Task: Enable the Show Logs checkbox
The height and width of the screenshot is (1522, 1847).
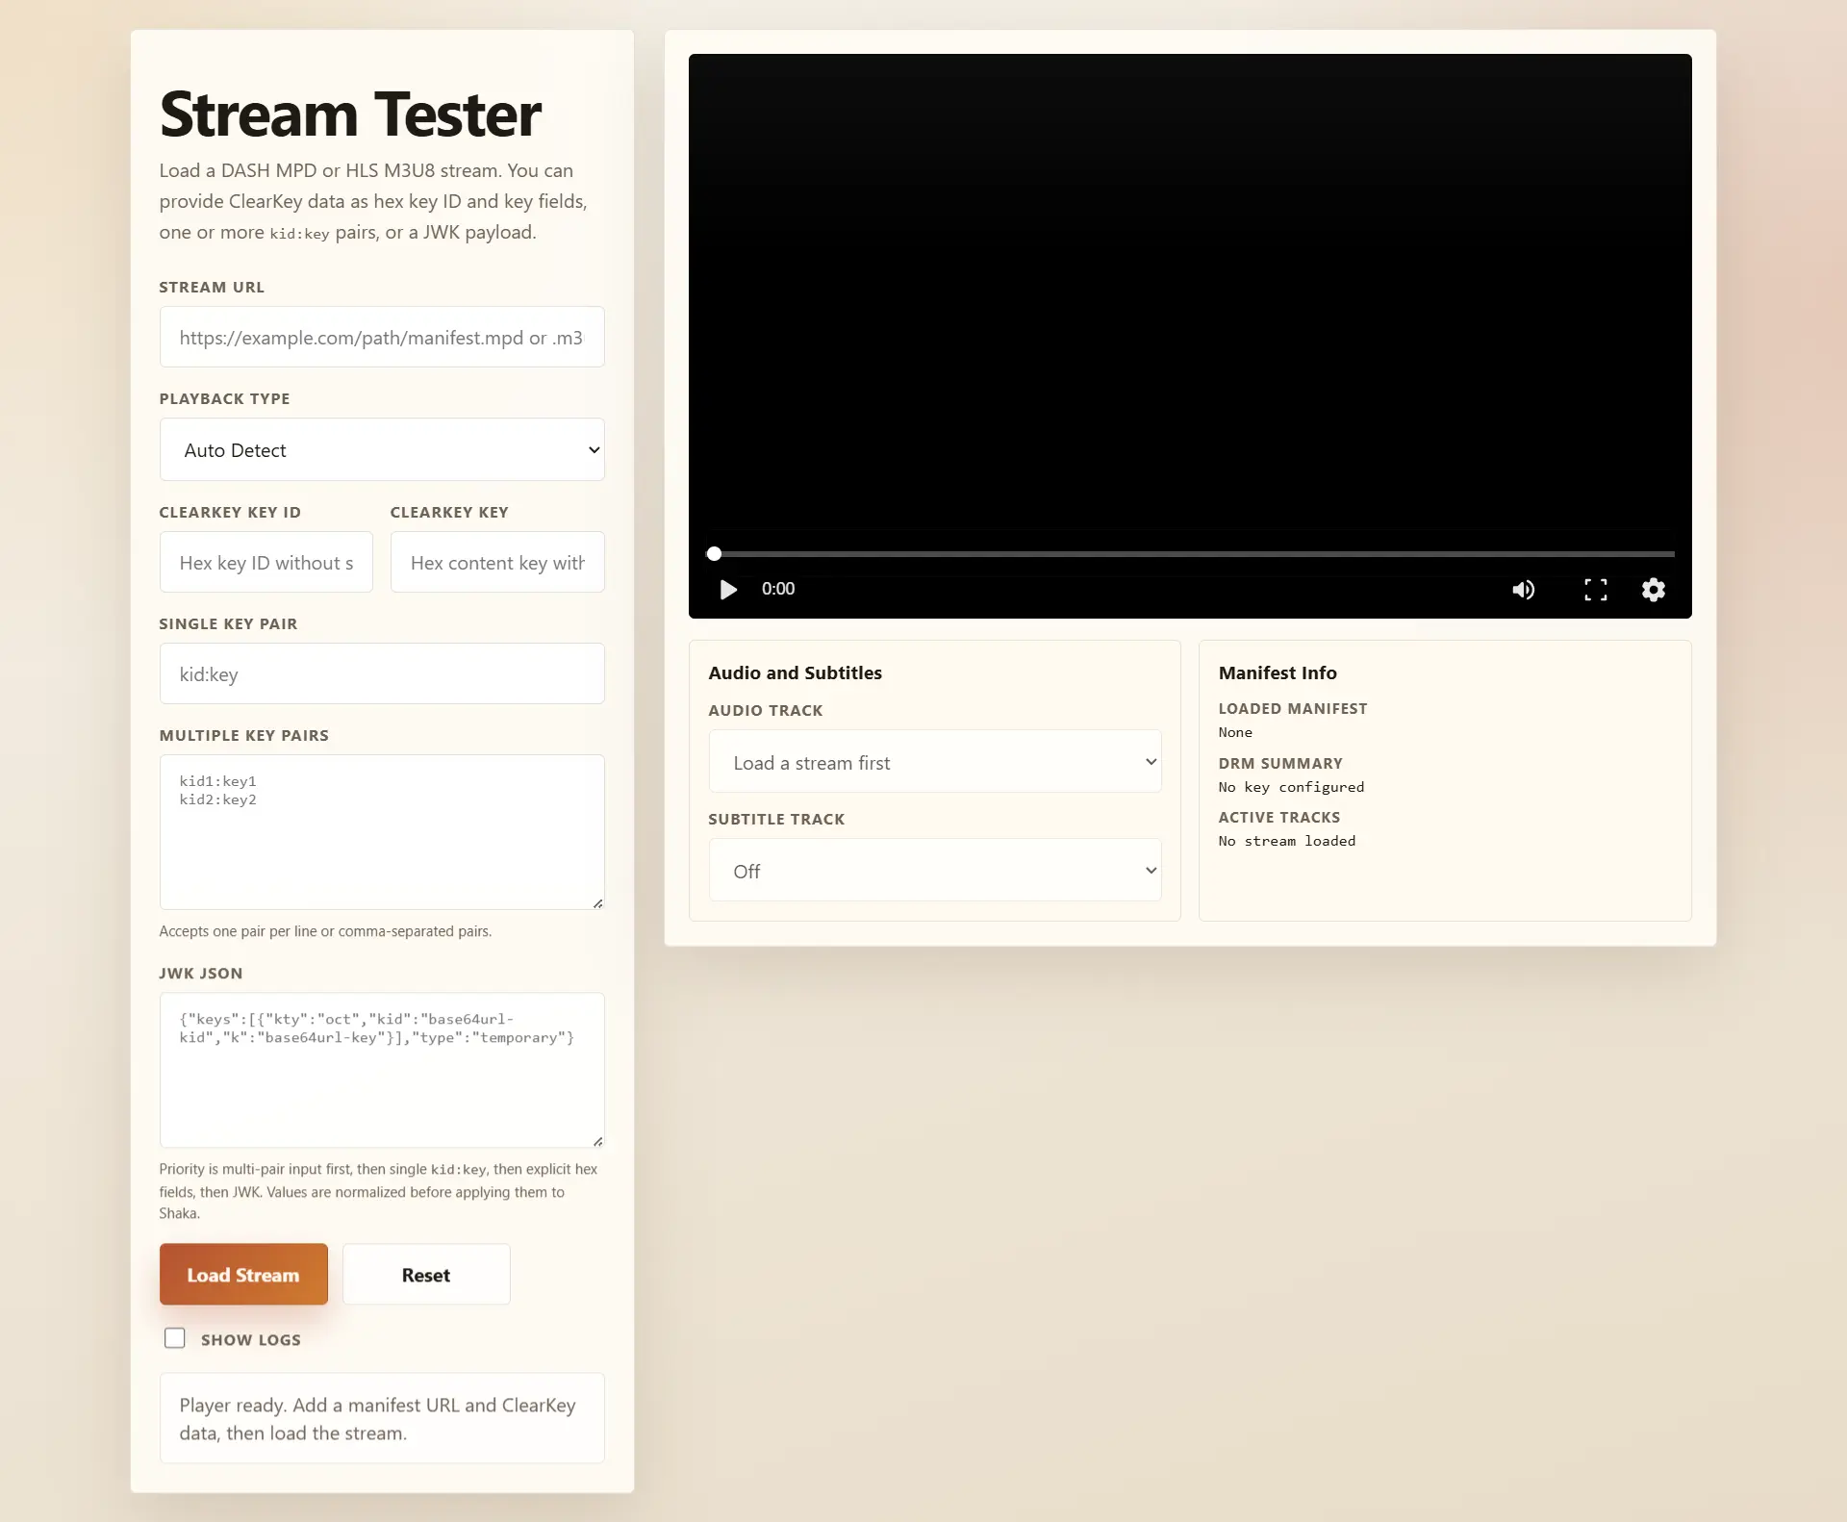Action: (x=174, y=1338)
